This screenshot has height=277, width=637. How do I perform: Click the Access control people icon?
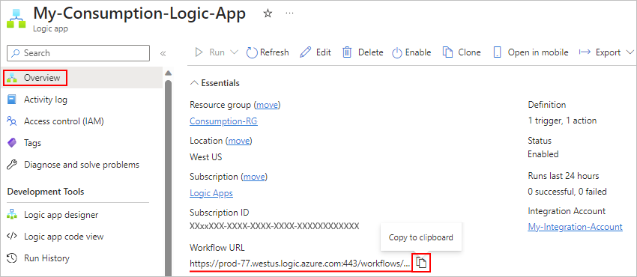click(x=12, y=121)
